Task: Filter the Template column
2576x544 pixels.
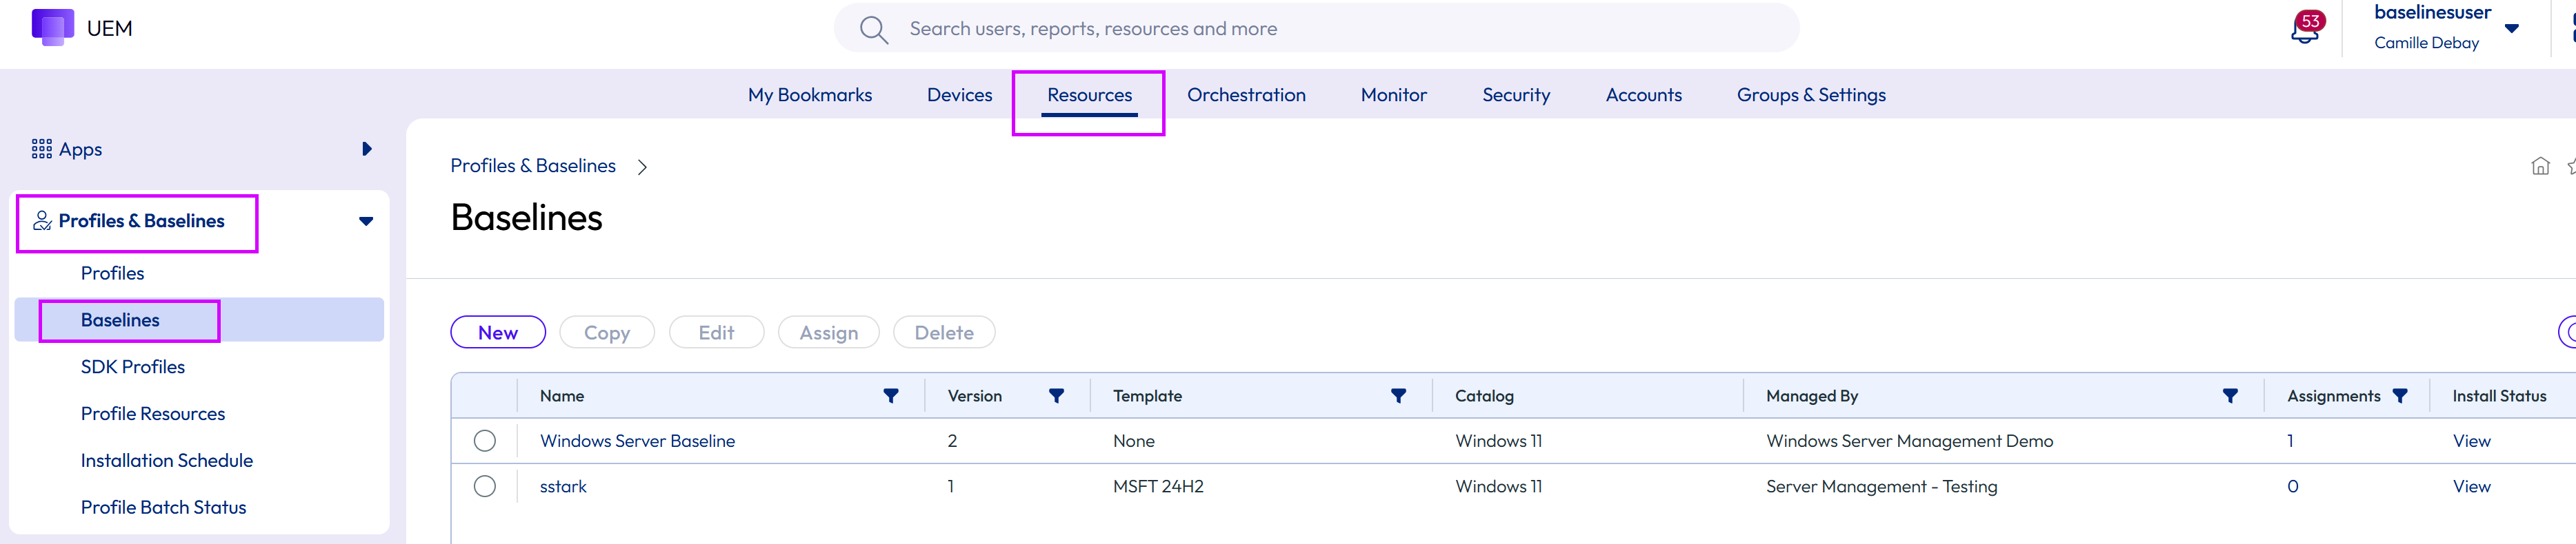Action: coord(1398,396)
